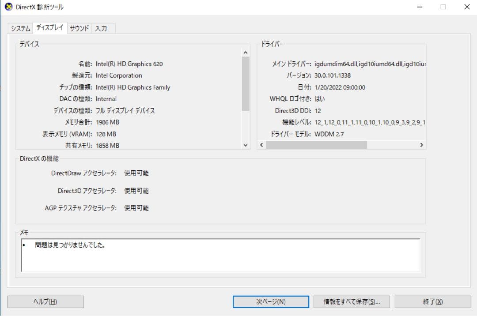The image size is (477, 316).
Task: Click the 終了(X) button
Action: (432, 302)
